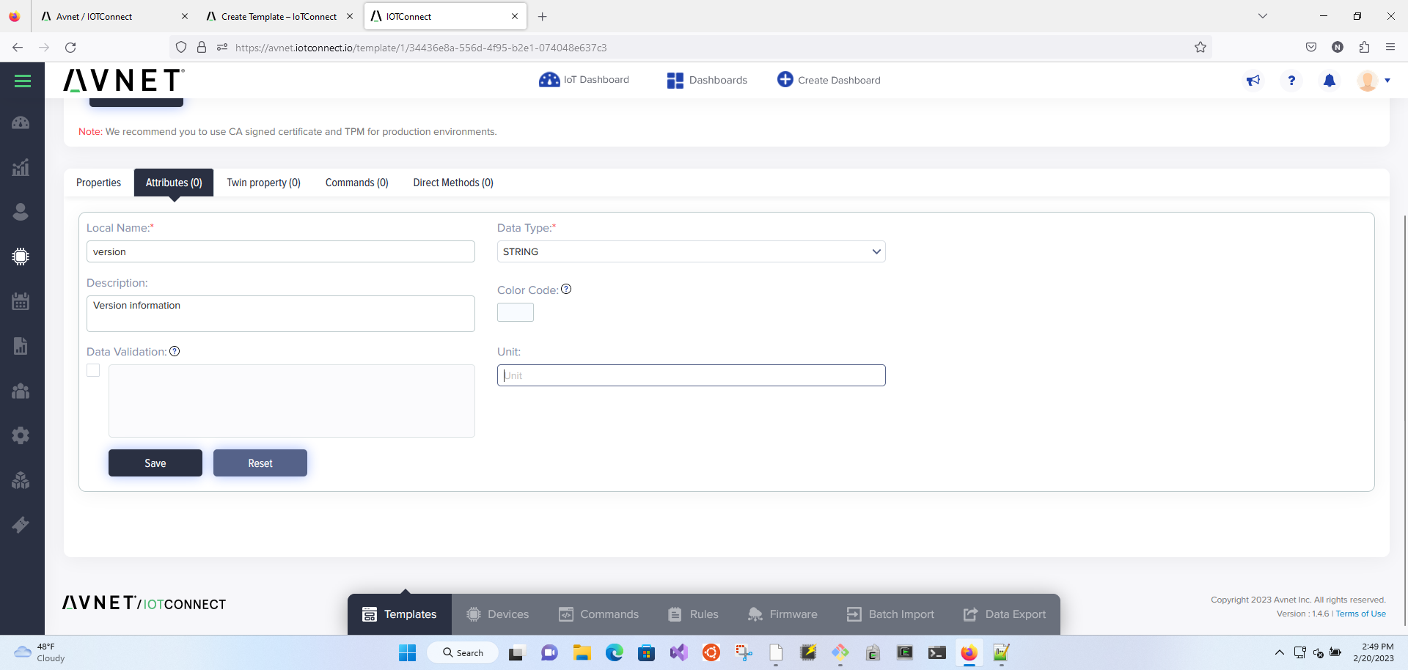Open the notifications bell icon
This screenshot has height=670, width=1408.
coord(1330,81)
